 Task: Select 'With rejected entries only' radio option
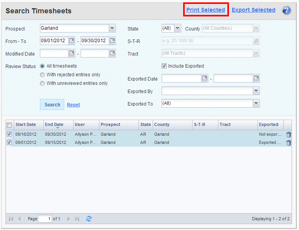(x=43, y=75)
